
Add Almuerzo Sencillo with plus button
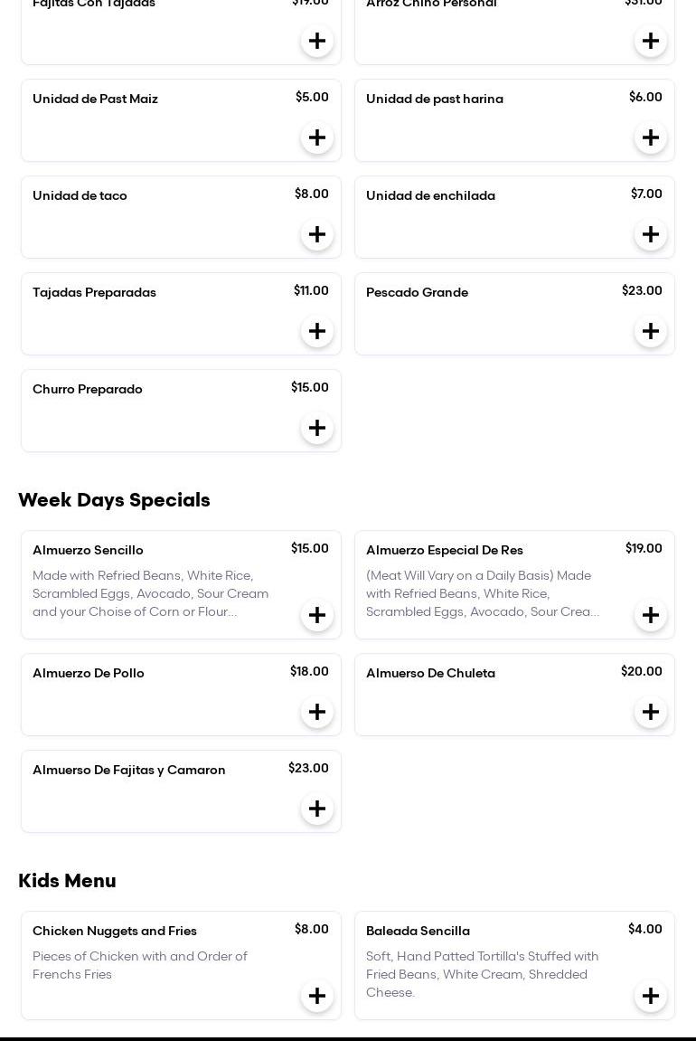click(x=317, y=615)
